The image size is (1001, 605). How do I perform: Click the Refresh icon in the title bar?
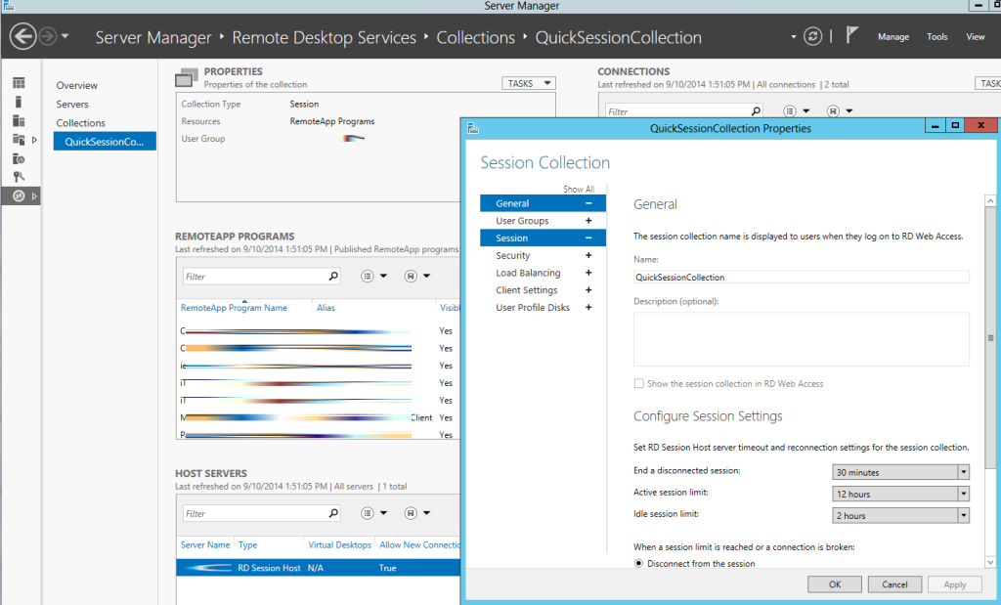812,36
